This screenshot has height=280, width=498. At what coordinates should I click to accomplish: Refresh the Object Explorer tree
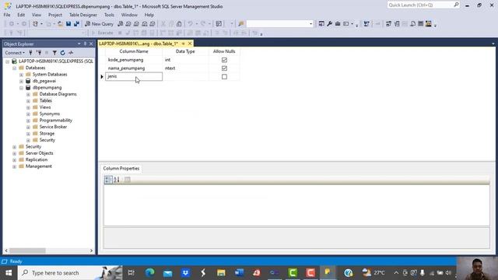click(62, 53)
